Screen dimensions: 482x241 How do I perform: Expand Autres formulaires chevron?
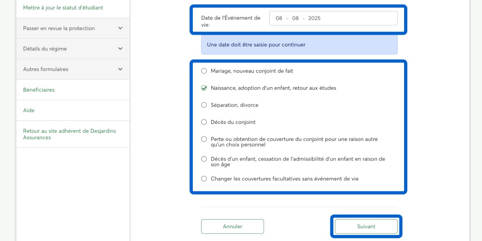coord(120,69)
